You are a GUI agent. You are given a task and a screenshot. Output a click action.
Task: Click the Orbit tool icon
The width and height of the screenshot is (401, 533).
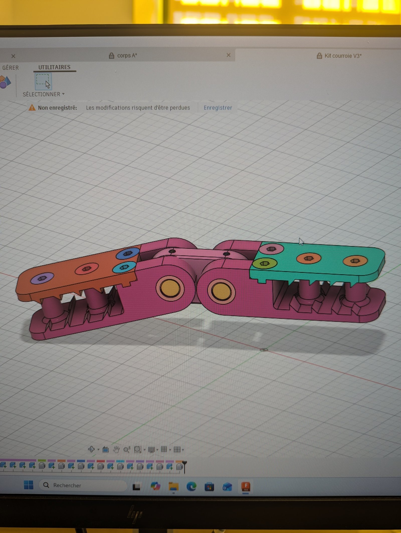(91, 449)
